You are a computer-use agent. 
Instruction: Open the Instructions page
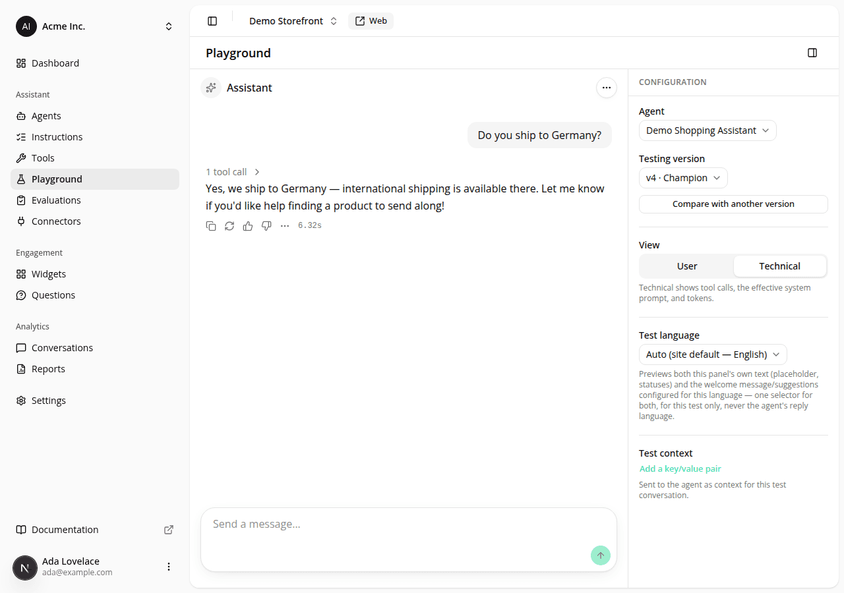[95, 137]
